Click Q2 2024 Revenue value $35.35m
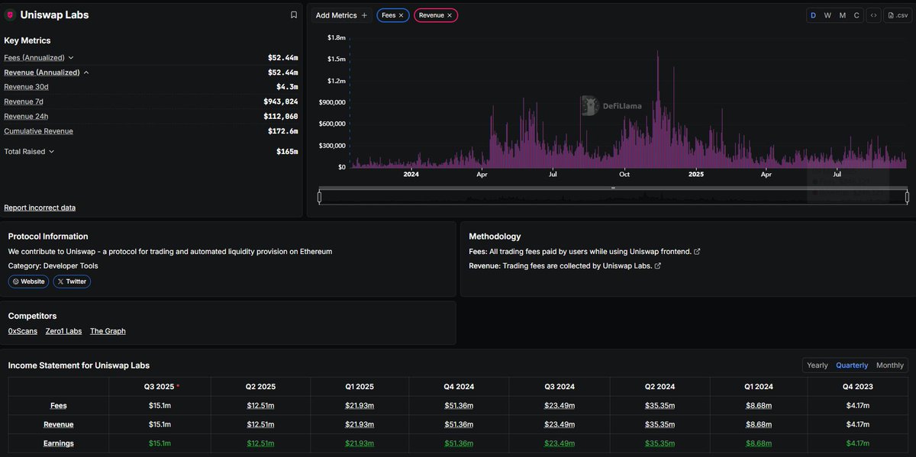The height and width of the screenshot is (457, 916). [x=660, y=424]
